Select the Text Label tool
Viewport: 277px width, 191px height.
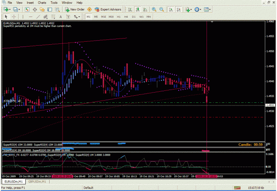point(68,17)
